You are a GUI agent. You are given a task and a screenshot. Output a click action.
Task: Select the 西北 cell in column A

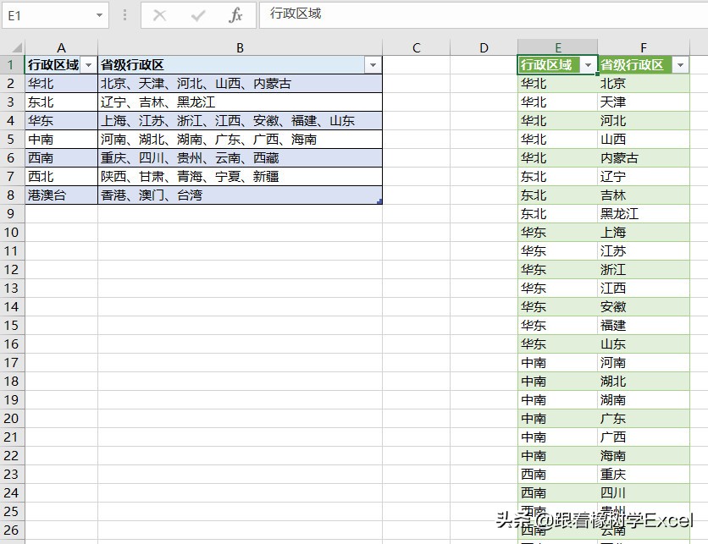(x=51, y=176)
